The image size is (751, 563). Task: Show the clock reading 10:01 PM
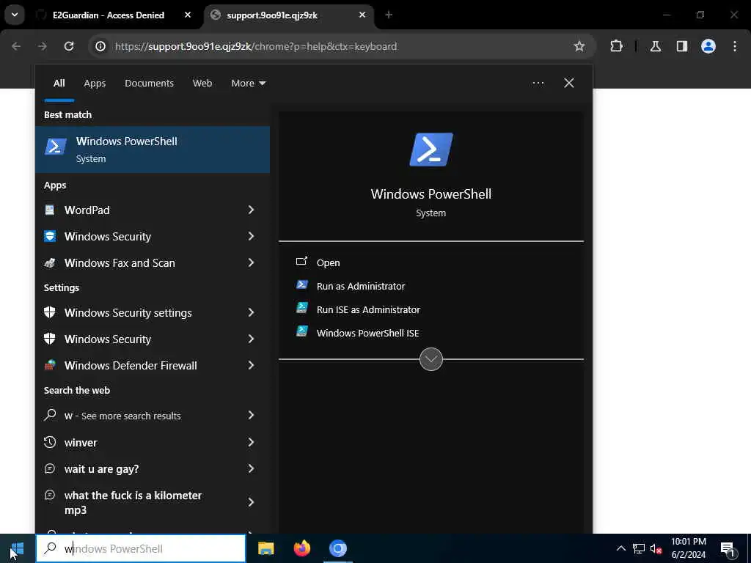(688, 542)
